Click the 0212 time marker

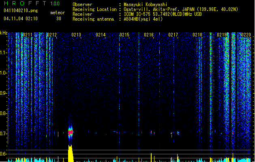pos(52,35)
